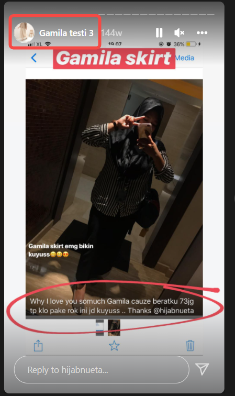
Task: Star the message with star icon
Action: click(x=114, y=346)
